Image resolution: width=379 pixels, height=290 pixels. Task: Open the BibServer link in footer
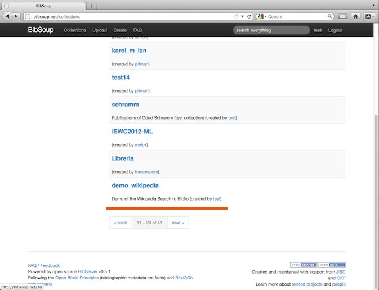click(x=88, y=271)
